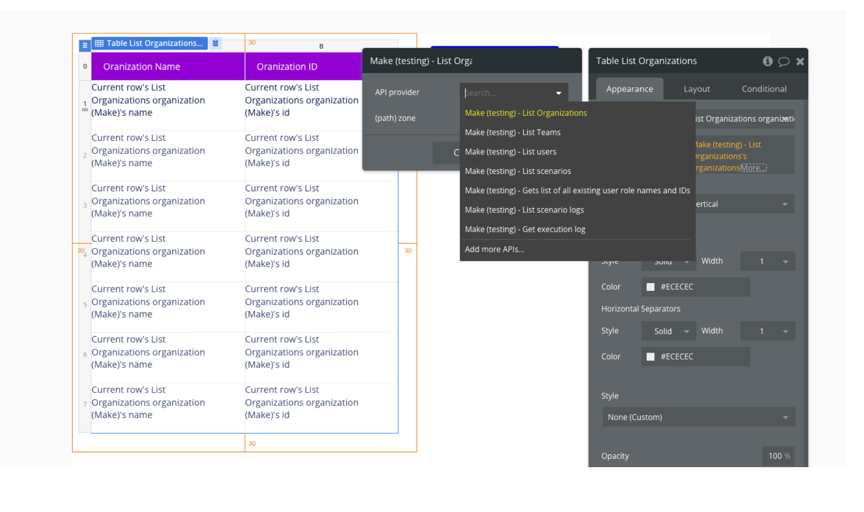Viewport: 864px width, 512px height.
Task: Switch to the Layout tab
Action: click(x=697, y=89)
